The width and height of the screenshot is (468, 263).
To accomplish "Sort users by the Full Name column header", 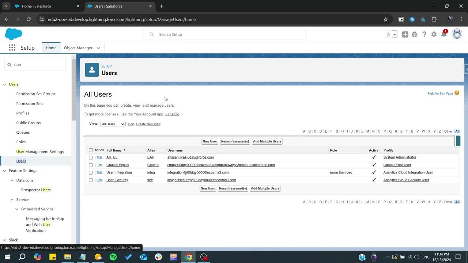I will 114,150.
